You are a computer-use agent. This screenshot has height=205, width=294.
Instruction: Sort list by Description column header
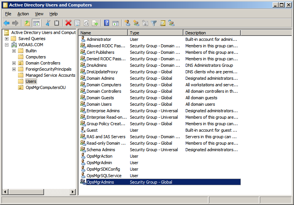212,33
